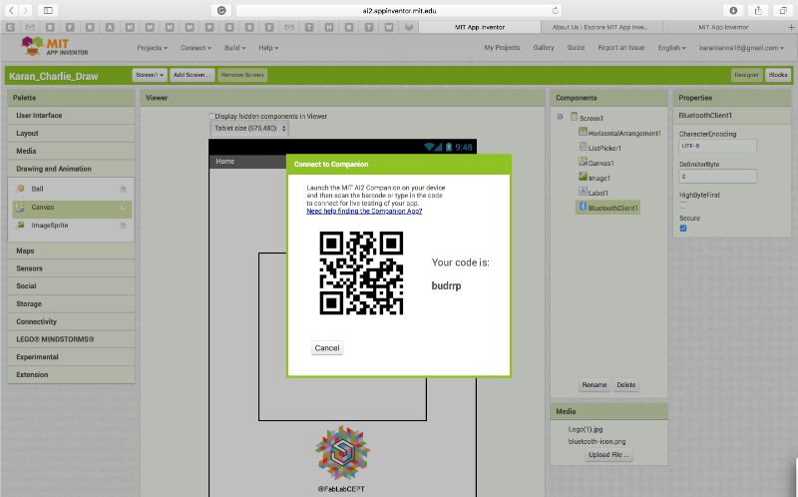Toggle the Safari sidebar button
The height and width of the screenshot is (497, 798).
click(x=48, y=10)
